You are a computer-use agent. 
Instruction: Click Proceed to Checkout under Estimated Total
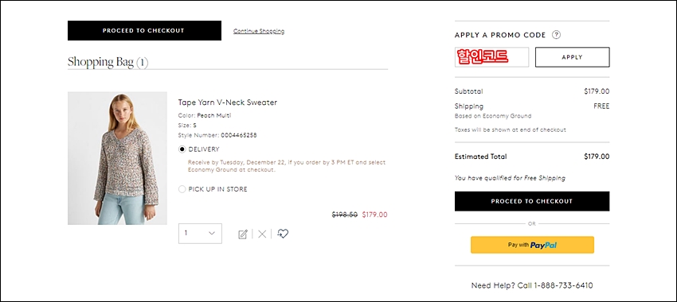pyautogui.click(x=532, y=201)
